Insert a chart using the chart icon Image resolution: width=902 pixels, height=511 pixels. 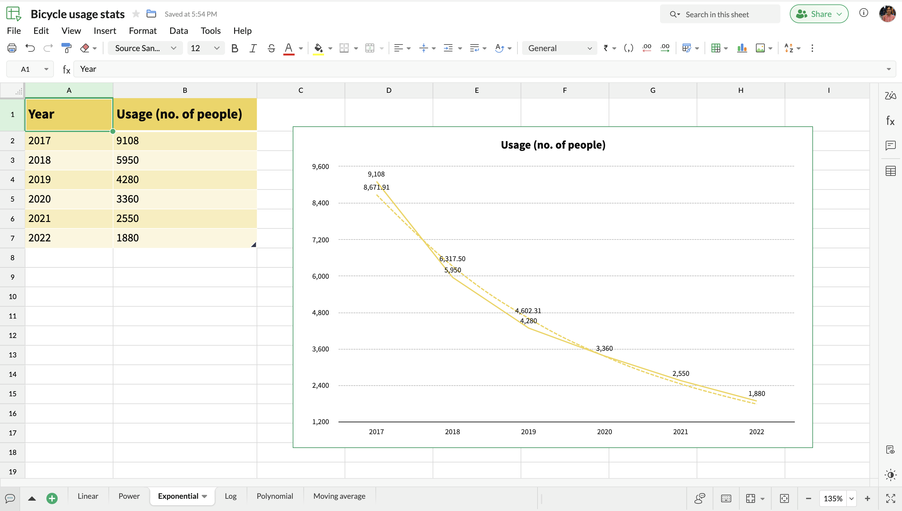[742, 48]
